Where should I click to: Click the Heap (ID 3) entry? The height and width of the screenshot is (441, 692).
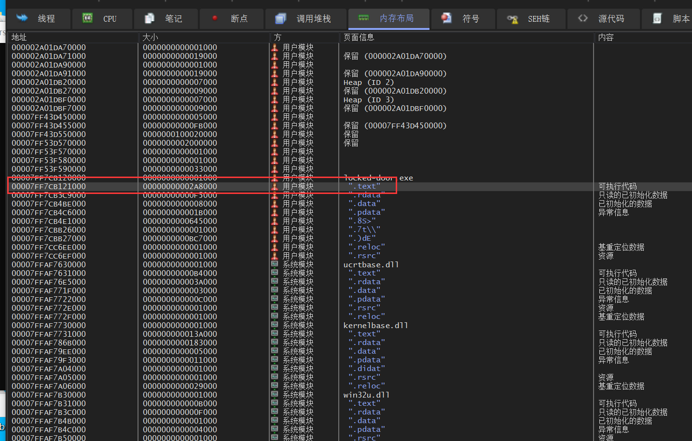coord(369,99)
